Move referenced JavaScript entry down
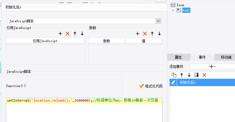 click(x=82, y=34)
